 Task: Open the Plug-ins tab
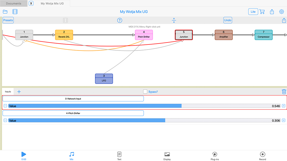pyautogui.click(x=215, y=156)
